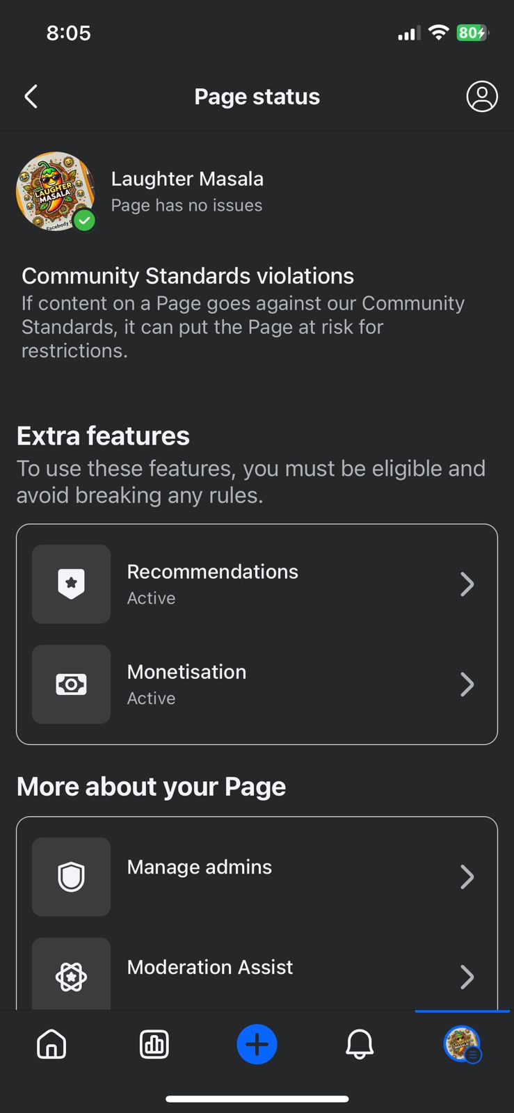Tap the Moderation Assist atom icon
This screenshot has width=514, height=1113.
[71, 976]
